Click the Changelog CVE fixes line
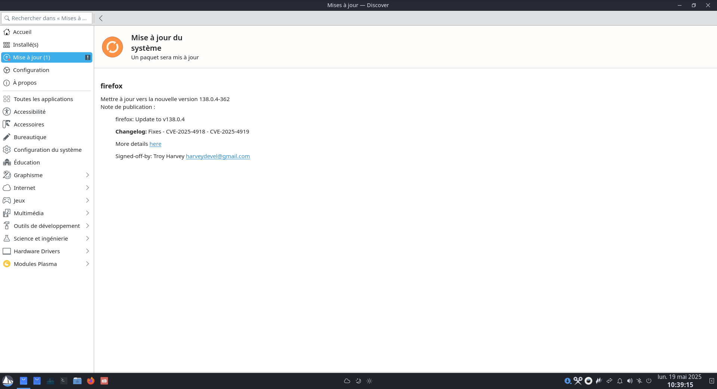 click(x=182, y=132)
